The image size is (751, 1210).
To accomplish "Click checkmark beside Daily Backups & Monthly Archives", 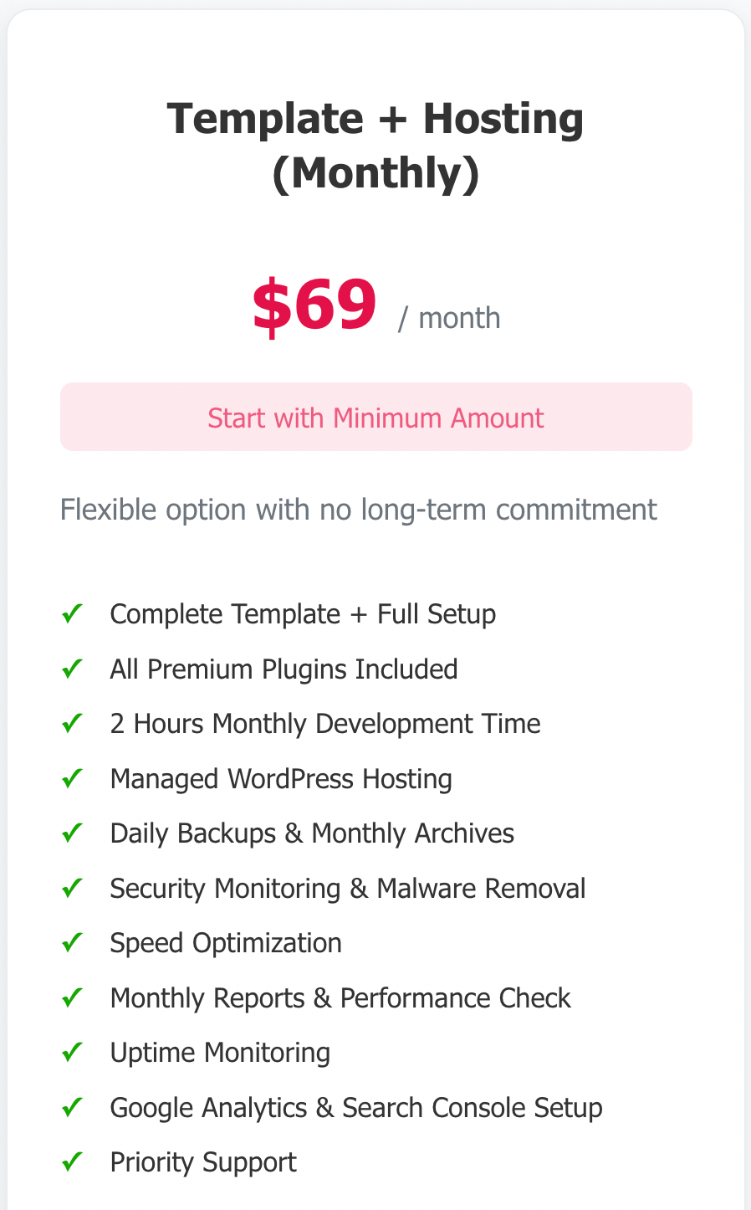I will [72, 833].
